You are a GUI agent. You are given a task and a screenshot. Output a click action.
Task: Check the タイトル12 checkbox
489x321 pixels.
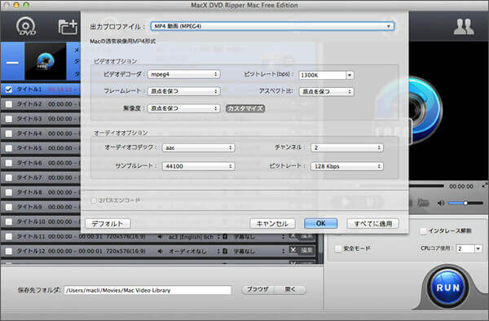(9, 251)
